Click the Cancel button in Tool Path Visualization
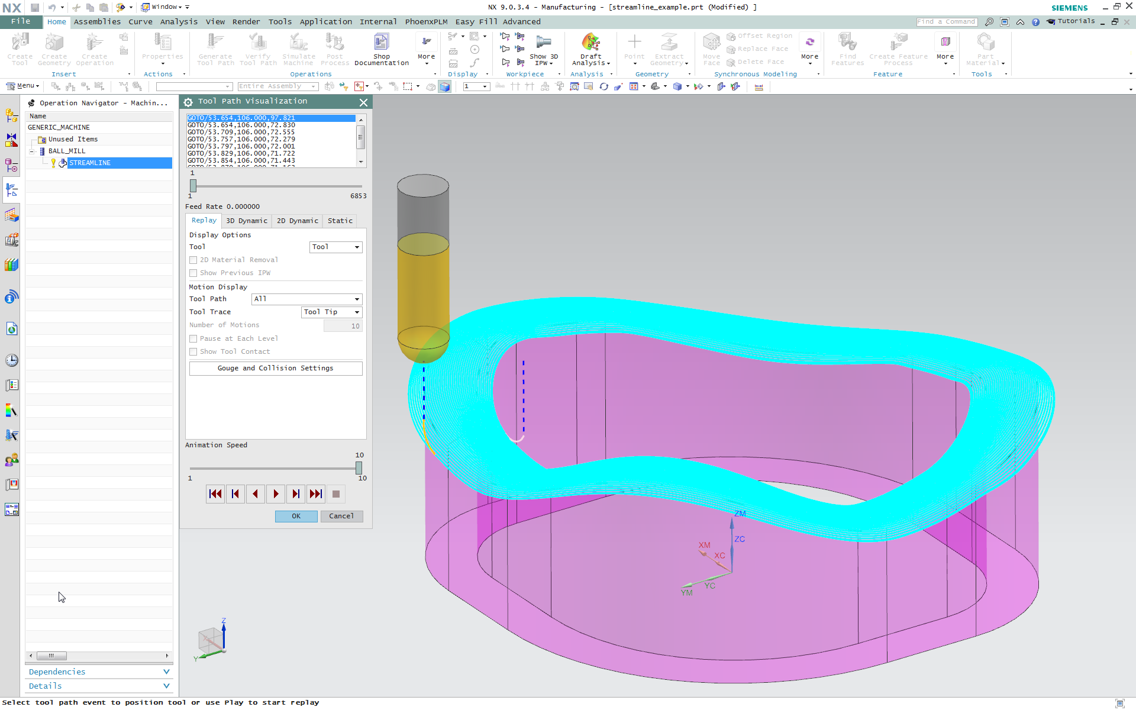The height and width of the screenshot is (710, 1136). tap(341, 516)
